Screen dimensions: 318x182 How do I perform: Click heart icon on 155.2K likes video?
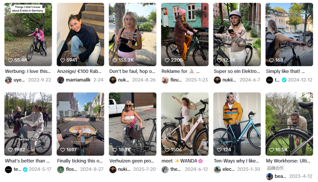coord(115,60)
